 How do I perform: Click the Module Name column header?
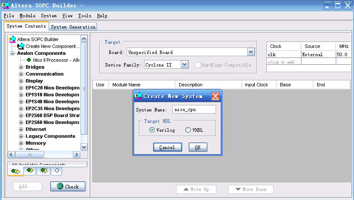tap(142, 85)
